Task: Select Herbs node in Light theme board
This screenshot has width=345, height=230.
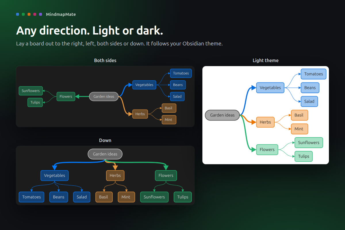Action: pyautogui.click(x=265, y=122)
